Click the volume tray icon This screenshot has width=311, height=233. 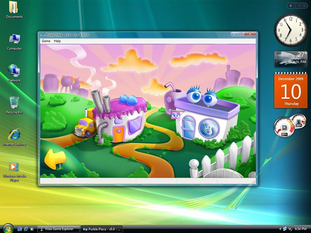(290, 229)
